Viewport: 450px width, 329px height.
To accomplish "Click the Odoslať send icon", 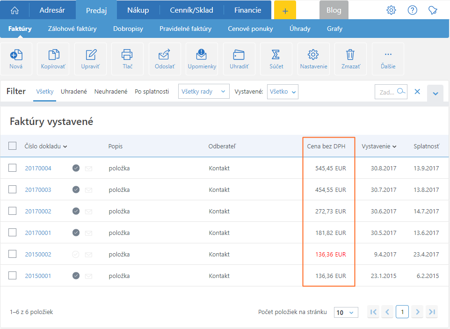I will [164, 55].
